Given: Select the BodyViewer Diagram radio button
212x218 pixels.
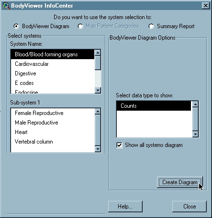Looking at the screenshot, I should [x=16, y=26].
